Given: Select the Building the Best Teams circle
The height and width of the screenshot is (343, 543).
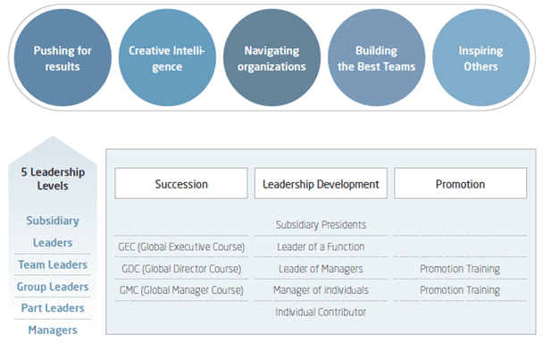Looking at the screenshot, I should (x=376, y=58).
